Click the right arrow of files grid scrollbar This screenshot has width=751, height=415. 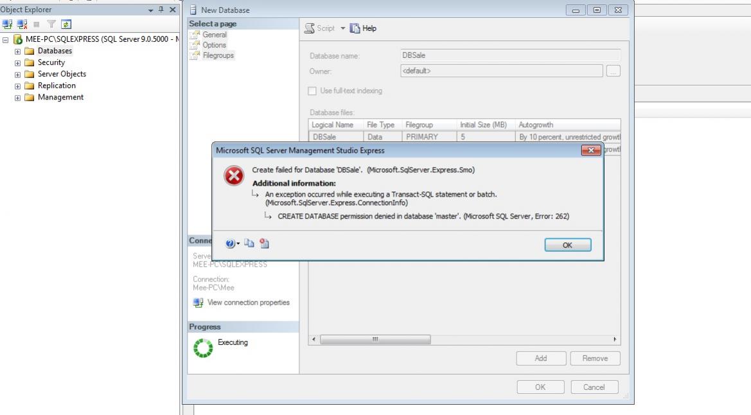615,339
